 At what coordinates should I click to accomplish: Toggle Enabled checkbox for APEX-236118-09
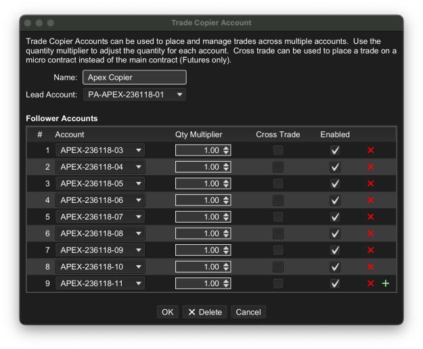335,250
